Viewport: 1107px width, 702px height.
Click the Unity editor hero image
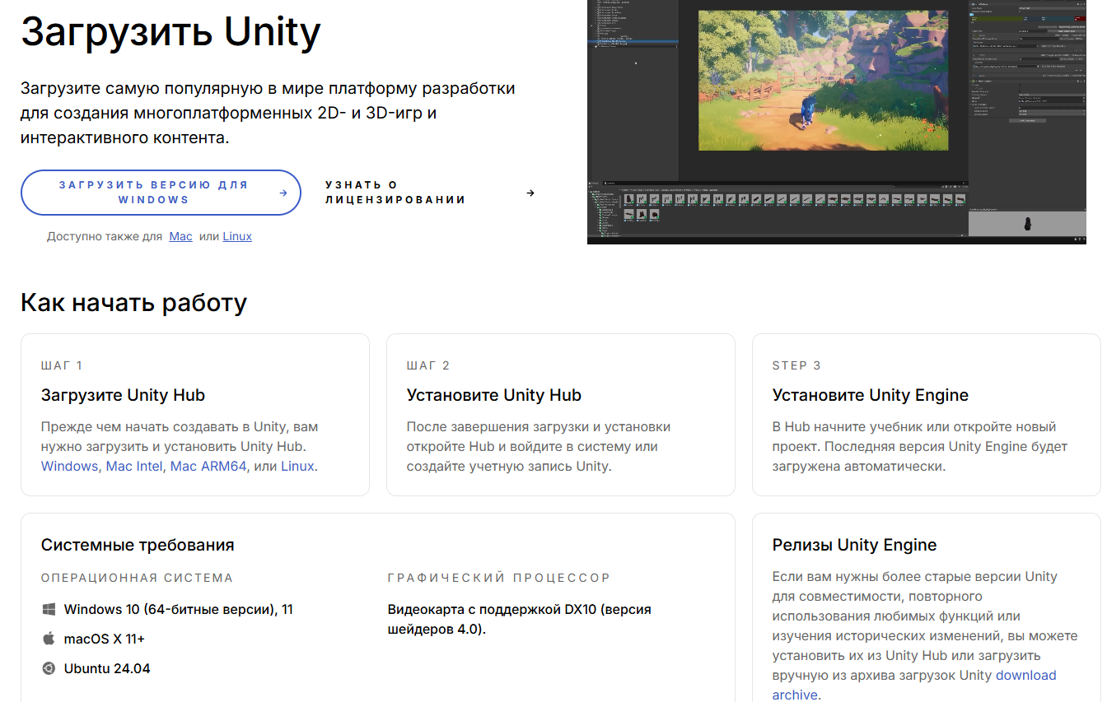pos(836,122)
